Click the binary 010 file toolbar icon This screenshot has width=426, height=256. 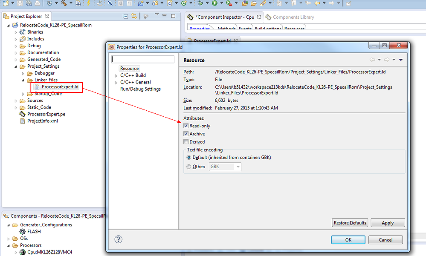pyautogui.click(x=78, y=3)
